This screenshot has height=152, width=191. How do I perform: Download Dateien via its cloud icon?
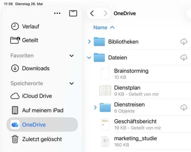tap(184, 58)
